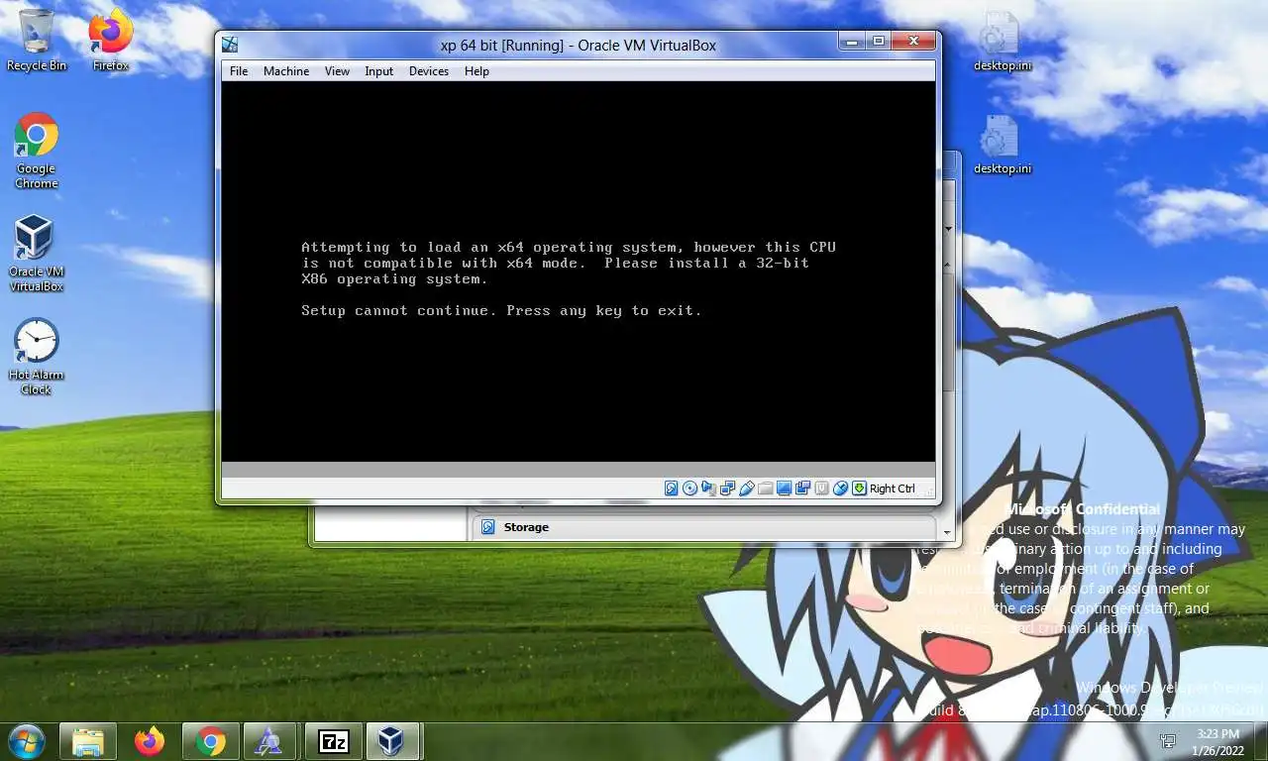
Task: Open the File menu in VirtualBox
Action: tap(239, 71)
